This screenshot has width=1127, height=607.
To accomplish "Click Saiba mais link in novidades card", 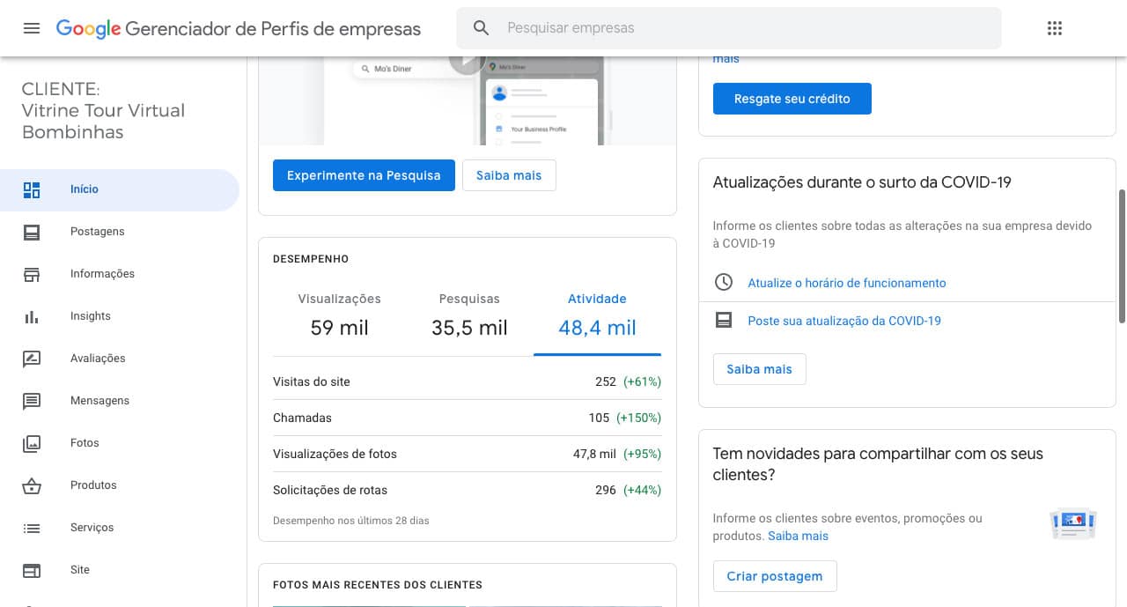I will (798, 536).
